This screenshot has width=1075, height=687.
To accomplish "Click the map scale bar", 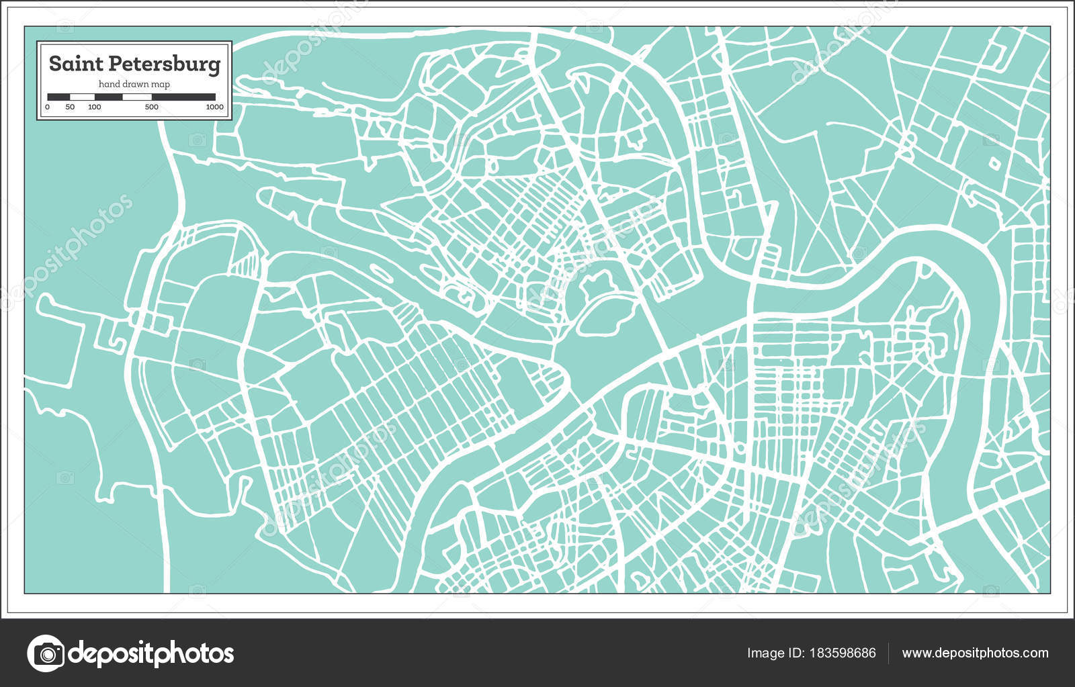I will point(131,97).
